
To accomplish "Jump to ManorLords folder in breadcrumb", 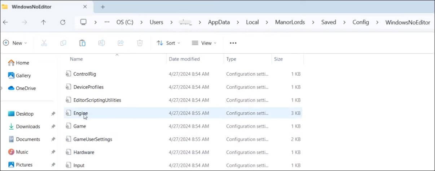I will tap(290, 22).
